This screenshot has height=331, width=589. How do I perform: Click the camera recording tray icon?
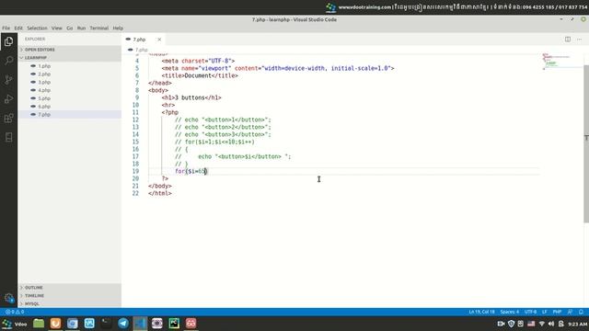tap(501, 324)
